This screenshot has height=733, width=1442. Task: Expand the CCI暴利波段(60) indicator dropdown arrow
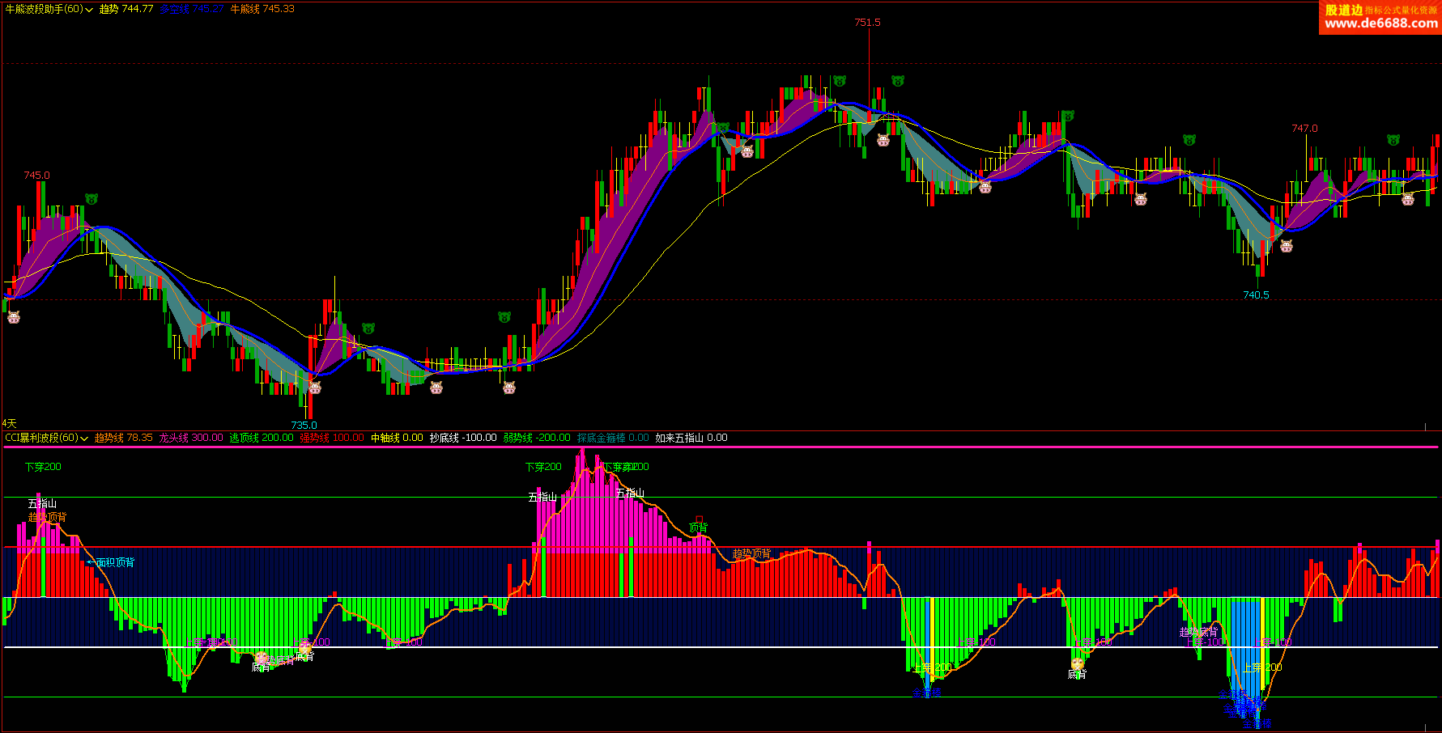[x=84, y=439]
